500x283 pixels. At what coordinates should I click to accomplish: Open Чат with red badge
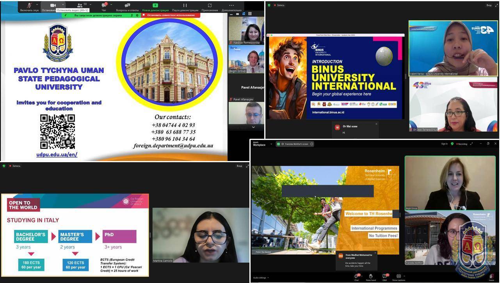(x=104, y=6)
